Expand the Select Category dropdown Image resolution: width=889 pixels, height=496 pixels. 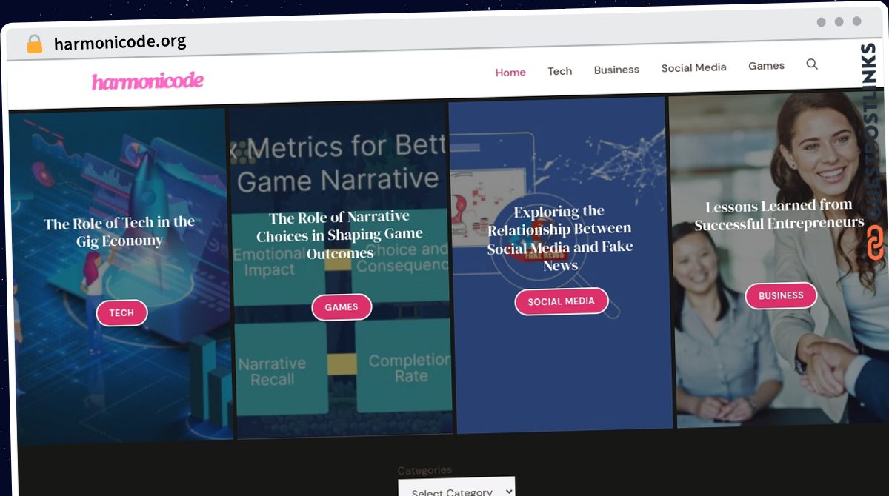[456, 490]
